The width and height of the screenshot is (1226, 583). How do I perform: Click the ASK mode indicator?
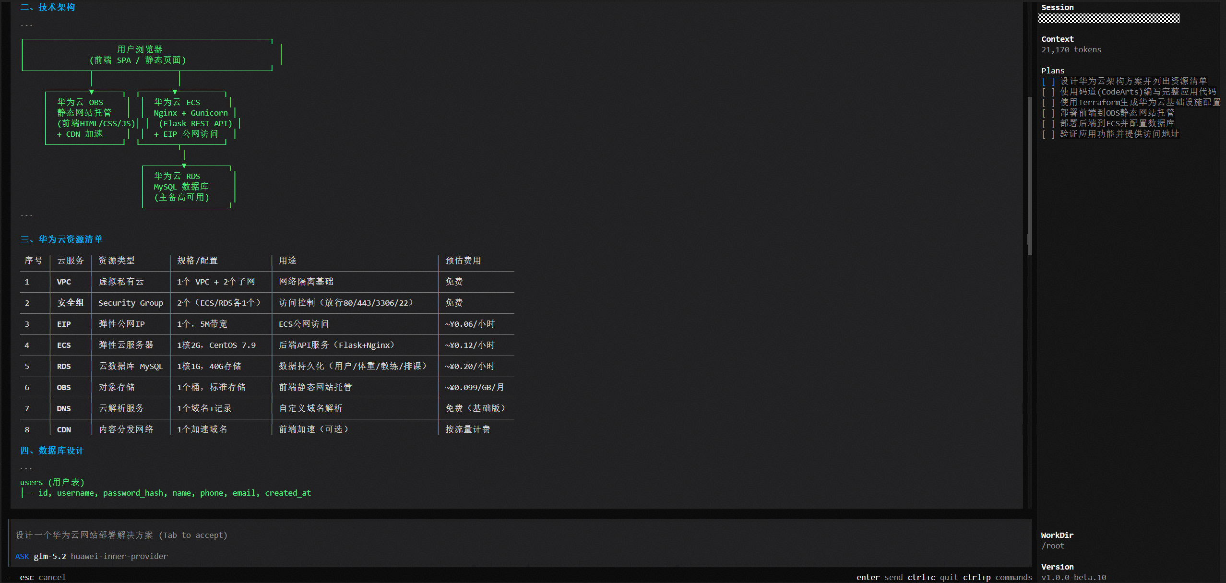click(x=22, y=556)
